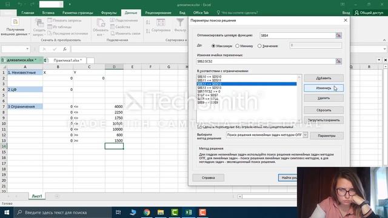Open File Explorer from the taskbar
This screenshot has width=388, height=218.
tap(161, 213)
